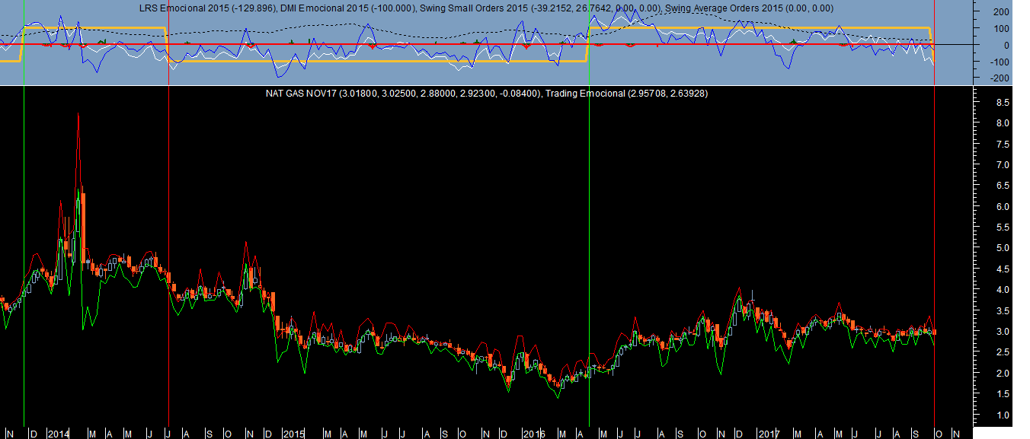The height and width of the screenshot is (439, 1030).
Task: Click the 5.0 price level on axis
Action: coord(1002,248)
